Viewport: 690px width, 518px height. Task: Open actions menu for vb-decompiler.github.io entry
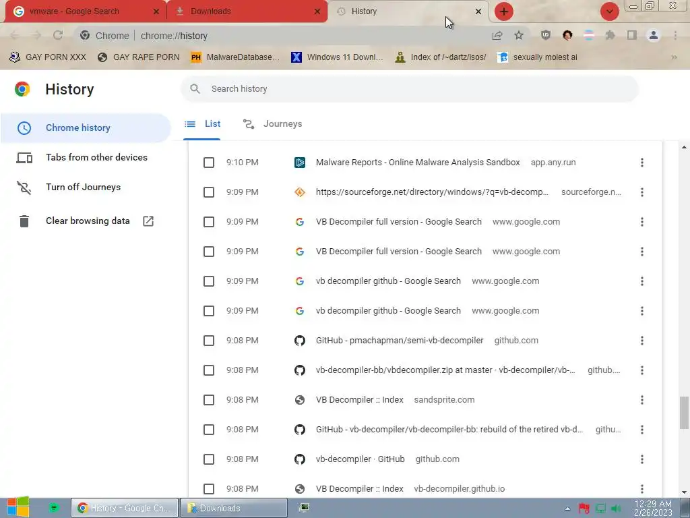pyautogui.click(x=642, y=489)
